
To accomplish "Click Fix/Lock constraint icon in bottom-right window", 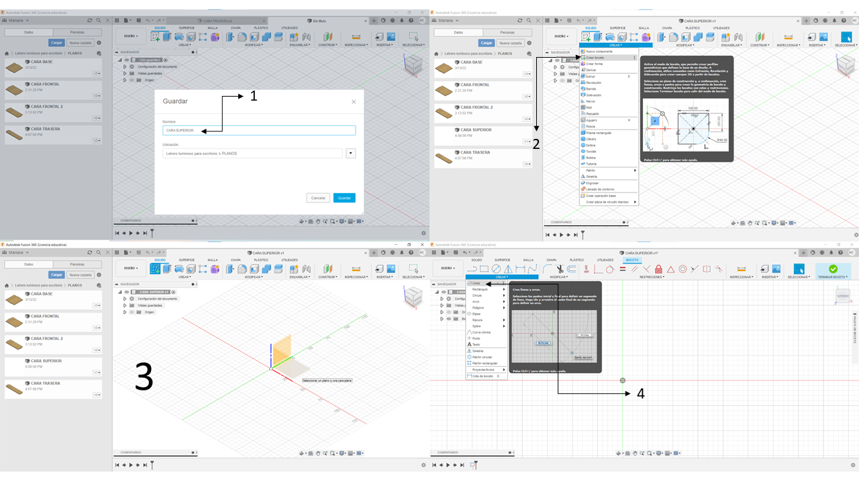I will coord(659,269).
